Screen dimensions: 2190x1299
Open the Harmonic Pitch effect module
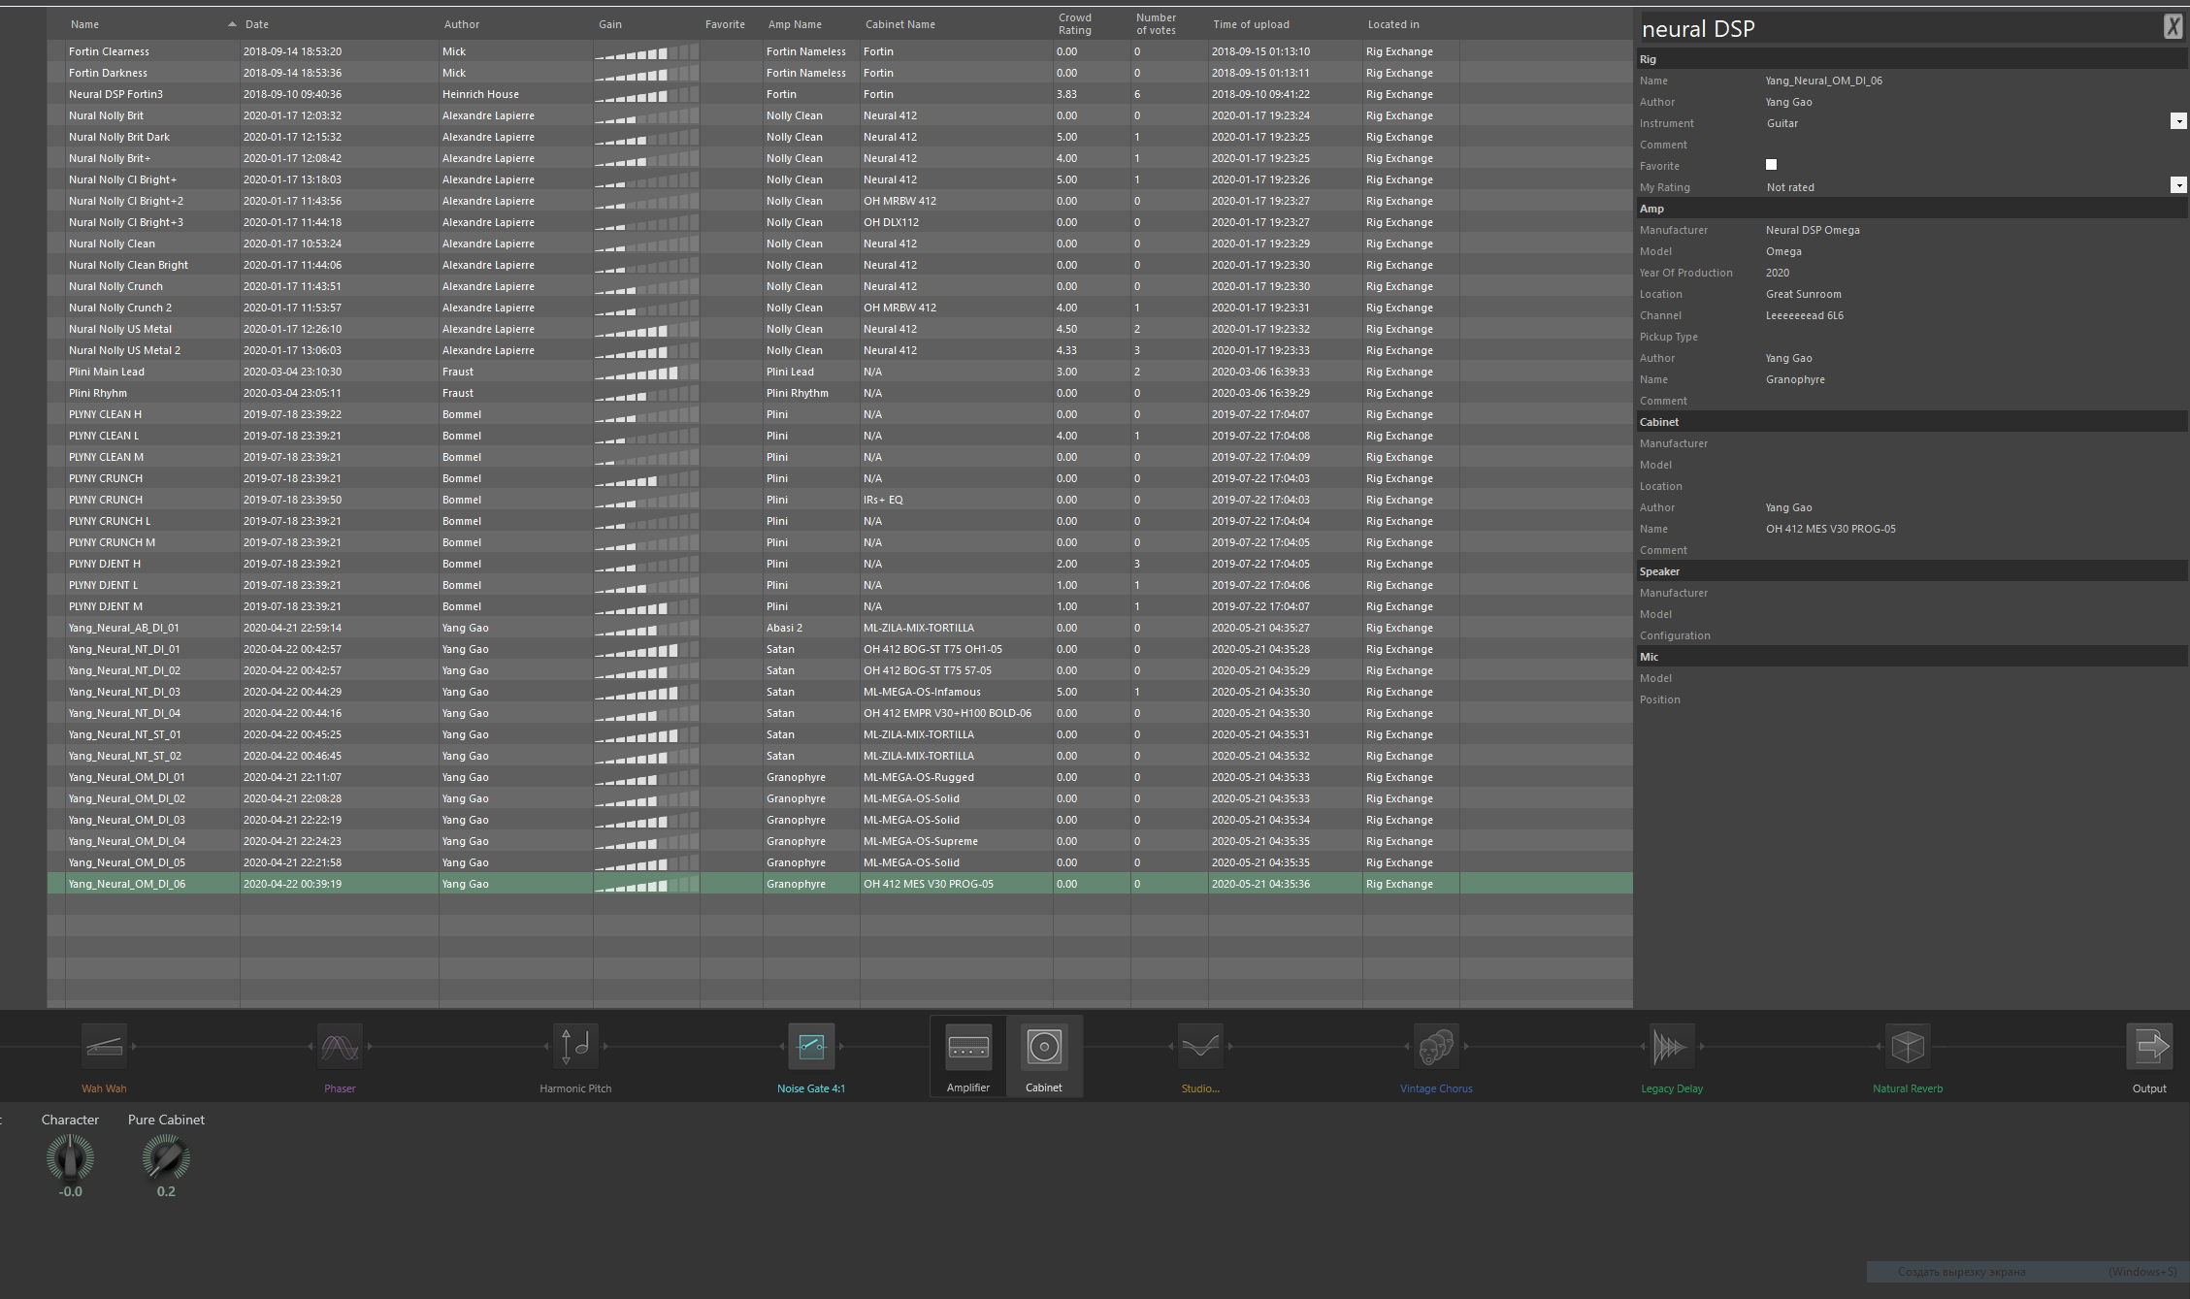(575, 1047)
